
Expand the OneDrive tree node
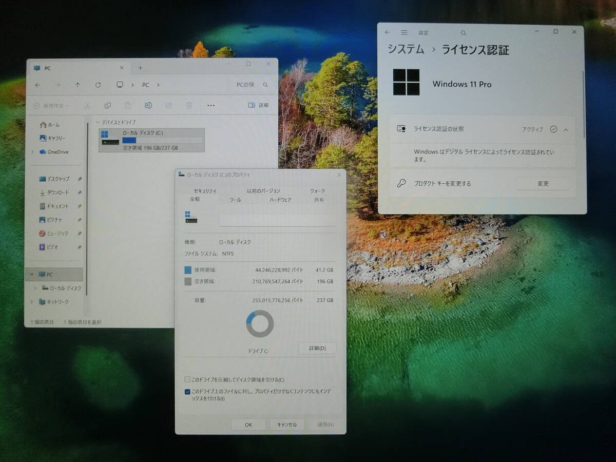[33, 152]
